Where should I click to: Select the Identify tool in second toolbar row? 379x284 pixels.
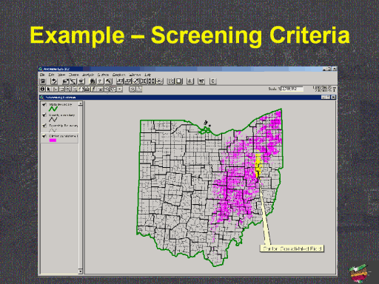tap(42, 89)
